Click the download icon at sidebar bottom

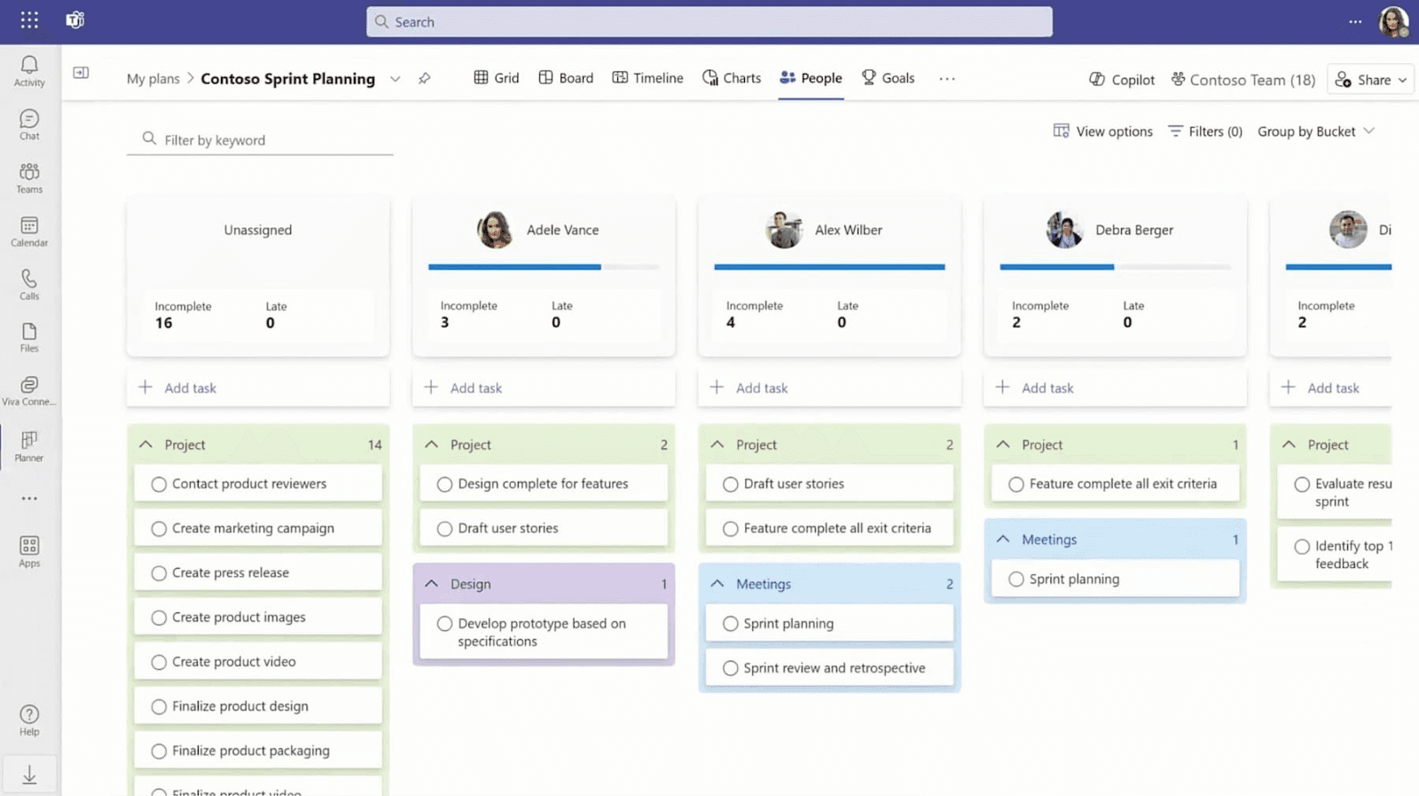click(x=29, y=776)
